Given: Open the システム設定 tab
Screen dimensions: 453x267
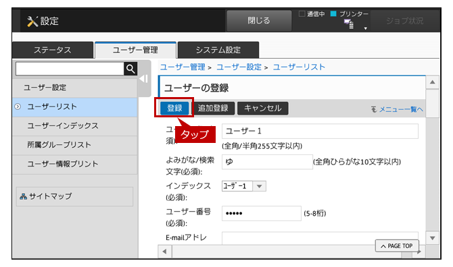Looking at the screenshot, I should point(218,50).
